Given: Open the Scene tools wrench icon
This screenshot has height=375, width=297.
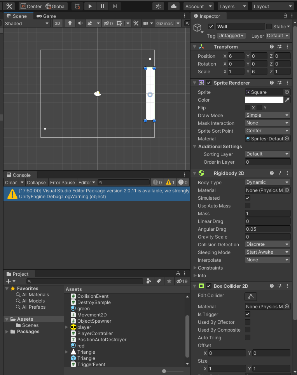Looking at the screenshot, I should (x=136, y=23).
